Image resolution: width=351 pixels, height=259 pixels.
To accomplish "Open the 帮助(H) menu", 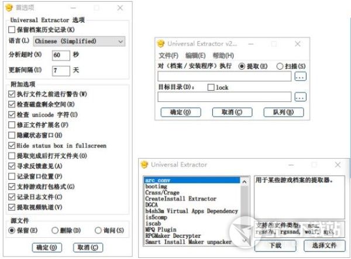I will coord(223,56).
